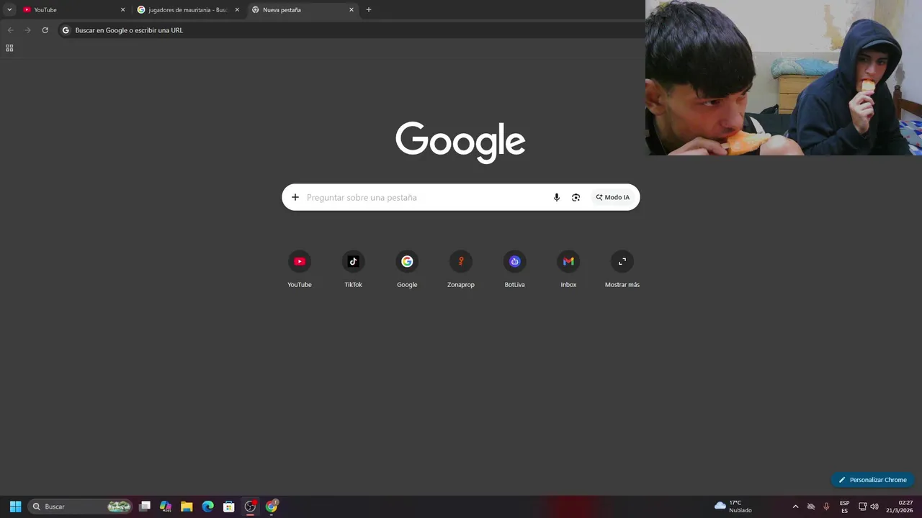Click Mostrar más to expand shortcuts
Viewport: 922px width, 518px height.
pyautogui.click(x=622, y=270)
